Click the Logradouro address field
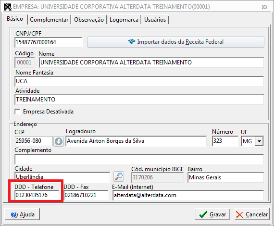This screenshot has width=274, height=226. click(x=136, y=141)
